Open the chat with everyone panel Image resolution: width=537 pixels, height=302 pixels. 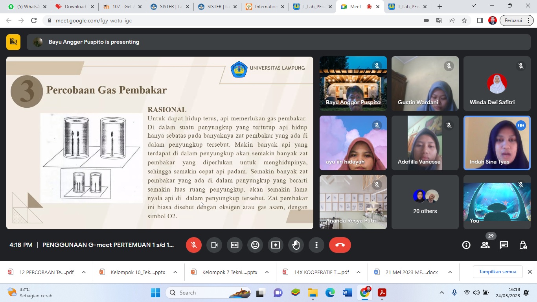504,245
